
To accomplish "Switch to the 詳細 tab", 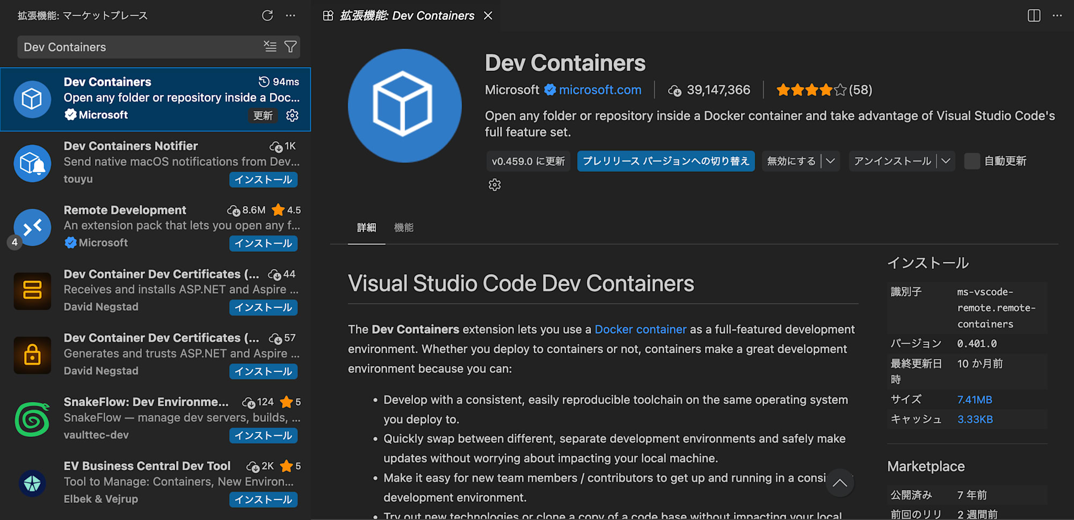I will [367, 228].
